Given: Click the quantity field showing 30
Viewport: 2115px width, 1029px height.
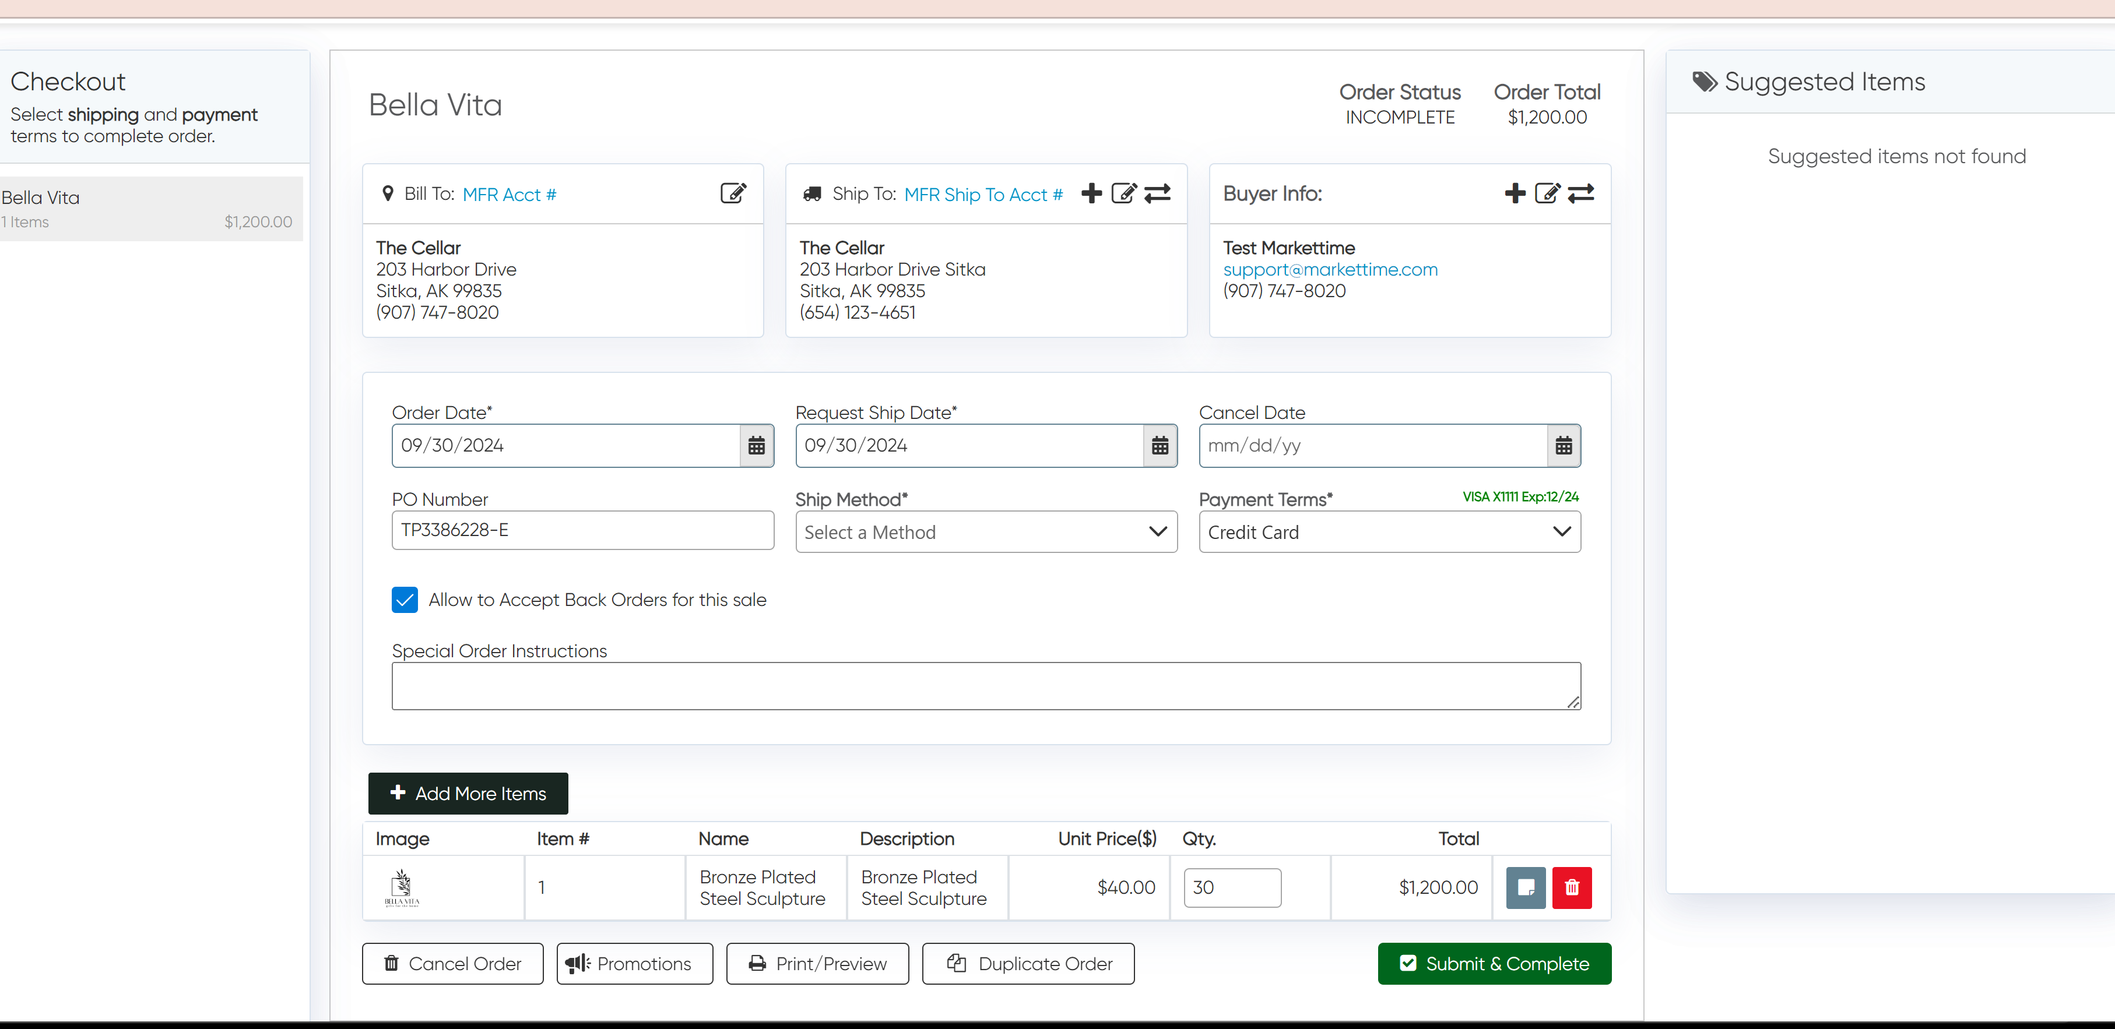Looking at the screenshot, I should click(x=1232, y=888).
